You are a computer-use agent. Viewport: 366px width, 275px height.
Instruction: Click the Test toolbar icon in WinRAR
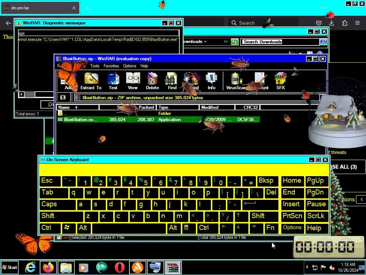tap(113, 81)
